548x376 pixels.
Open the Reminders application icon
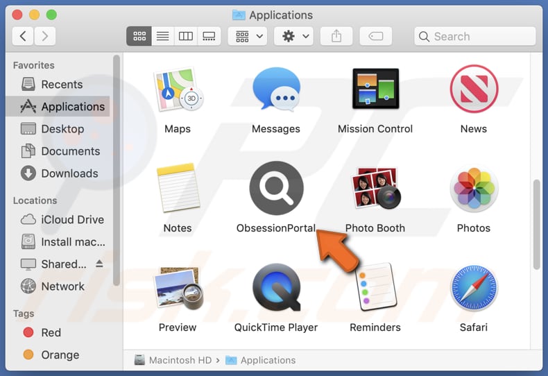377,287
